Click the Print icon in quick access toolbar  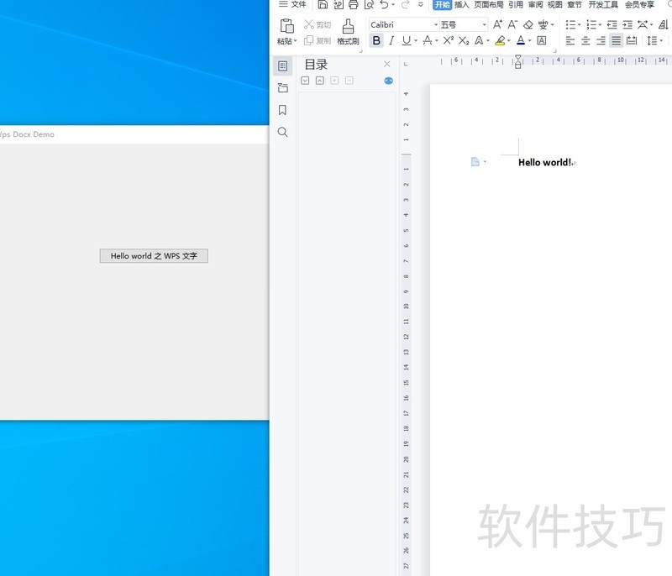(353, 5)
